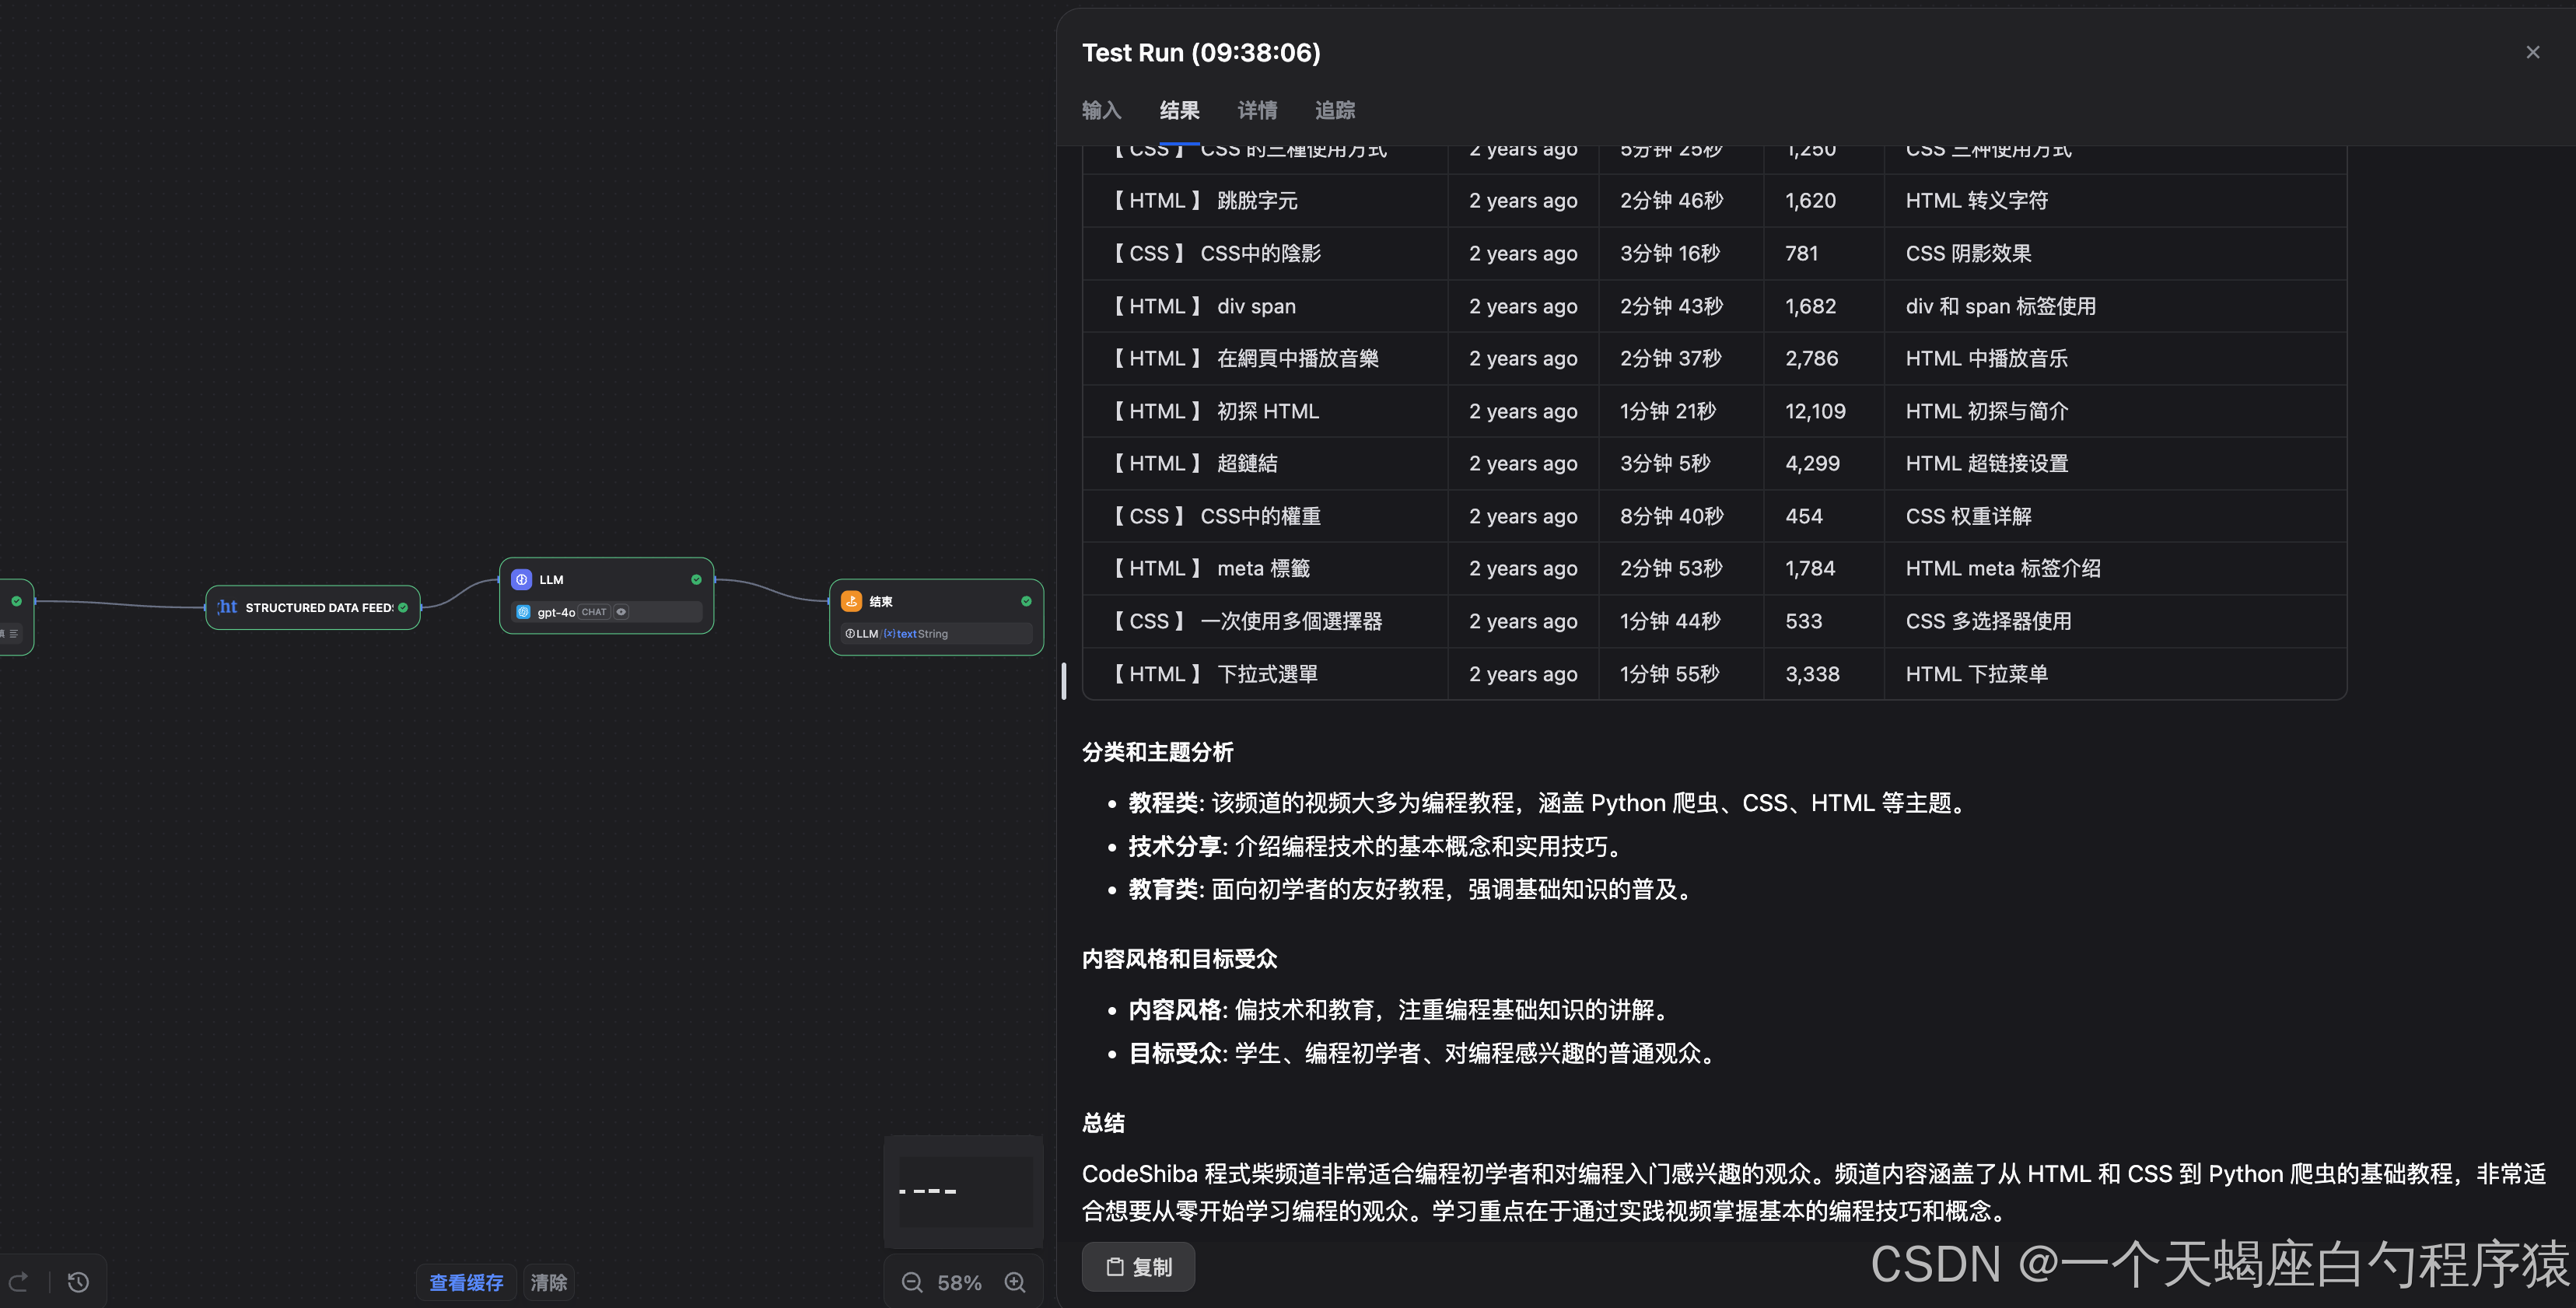Click the minimap thumbnail near bottom
The image size is (2576, 1308).
click(963, 1190)
